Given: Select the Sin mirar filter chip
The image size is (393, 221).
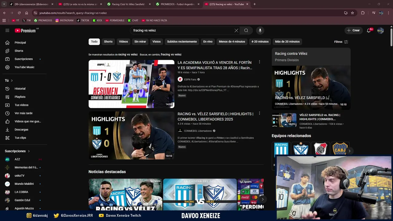Looking at the screenshot, I should [x=140, y=42].
